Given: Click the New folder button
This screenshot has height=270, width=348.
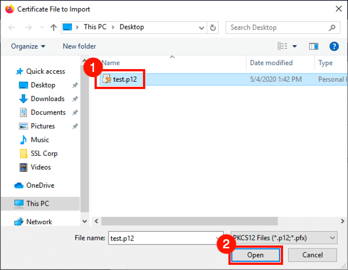Looking at the screenshot, I should pos(79,46).
